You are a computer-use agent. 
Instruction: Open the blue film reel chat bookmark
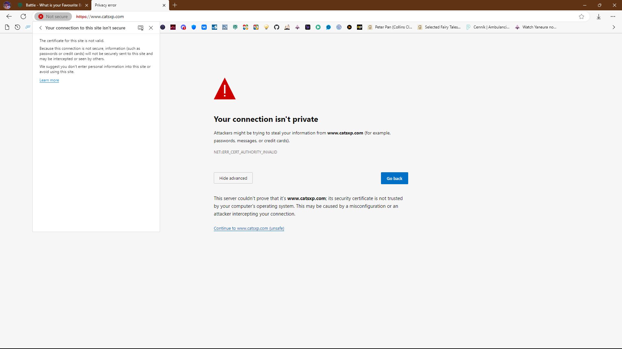click(x=328, y=27)
